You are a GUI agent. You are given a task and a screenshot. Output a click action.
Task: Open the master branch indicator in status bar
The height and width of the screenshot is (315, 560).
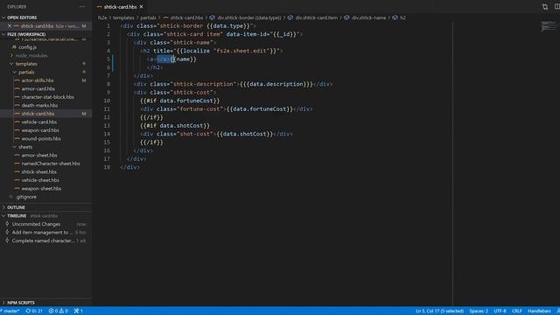[x=10, y=311]
